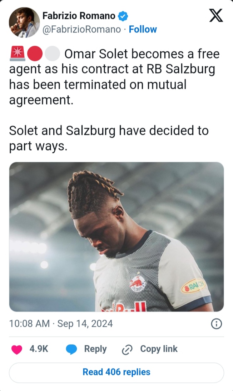
Task: Open Fabrizio Romano's profile picture
Action: 24,22
